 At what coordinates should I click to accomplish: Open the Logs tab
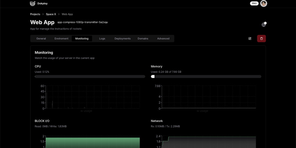click(x=102, y=38)
